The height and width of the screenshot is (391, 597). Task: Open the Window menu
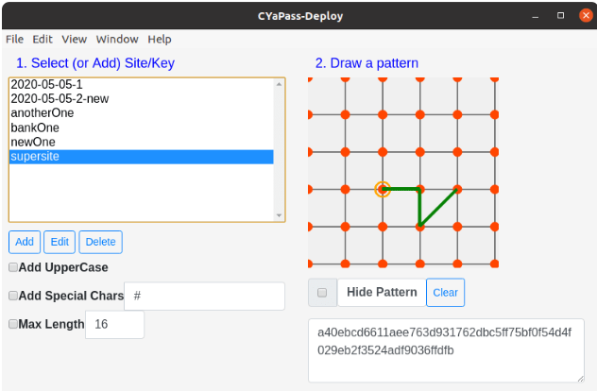tap(117, 40)
